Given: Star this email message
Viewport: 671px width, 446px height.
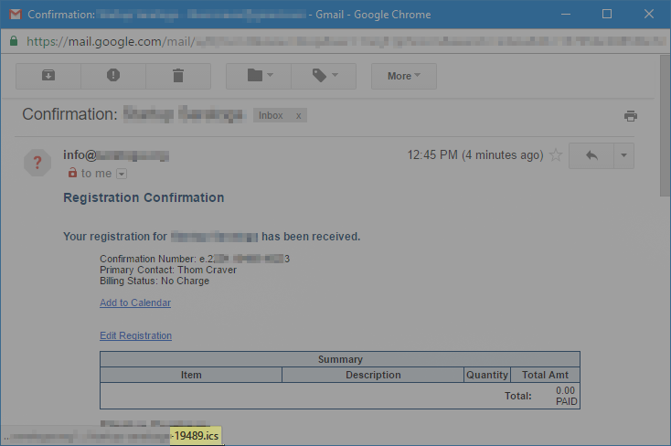Looking at the screenshot, I should (x=555, y=155).
